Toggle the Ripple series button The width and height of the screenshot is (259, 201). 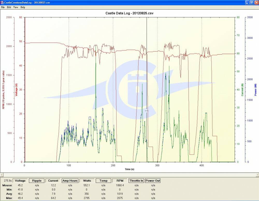[37, 181]
